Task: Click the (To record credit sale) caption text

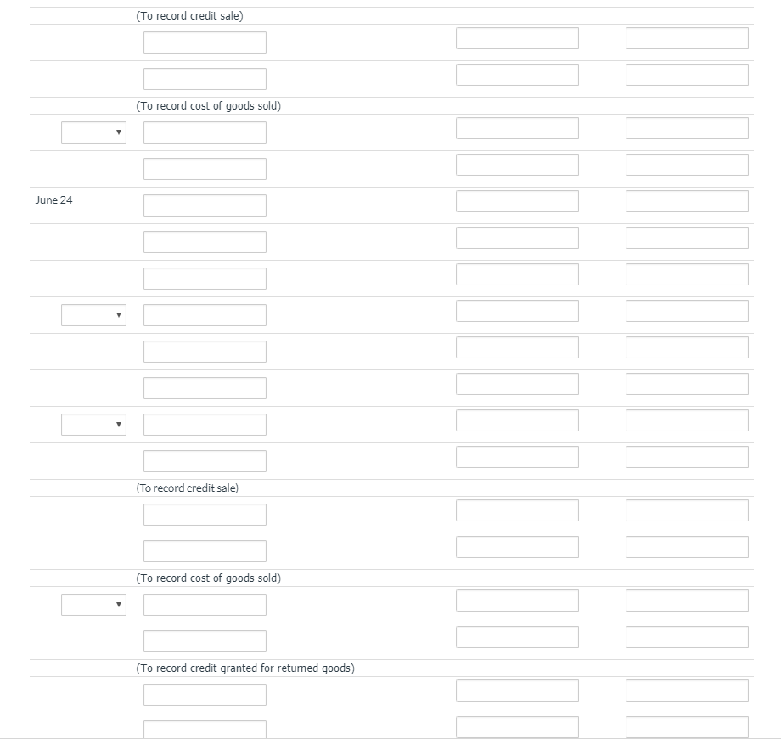Action: click(x=188, y=14)
